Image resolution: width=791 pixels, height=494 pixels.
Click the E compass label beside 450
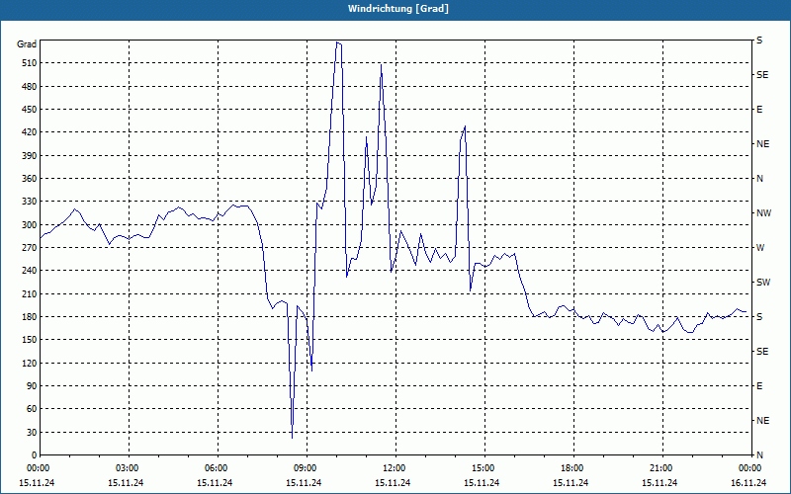[759, 110]
